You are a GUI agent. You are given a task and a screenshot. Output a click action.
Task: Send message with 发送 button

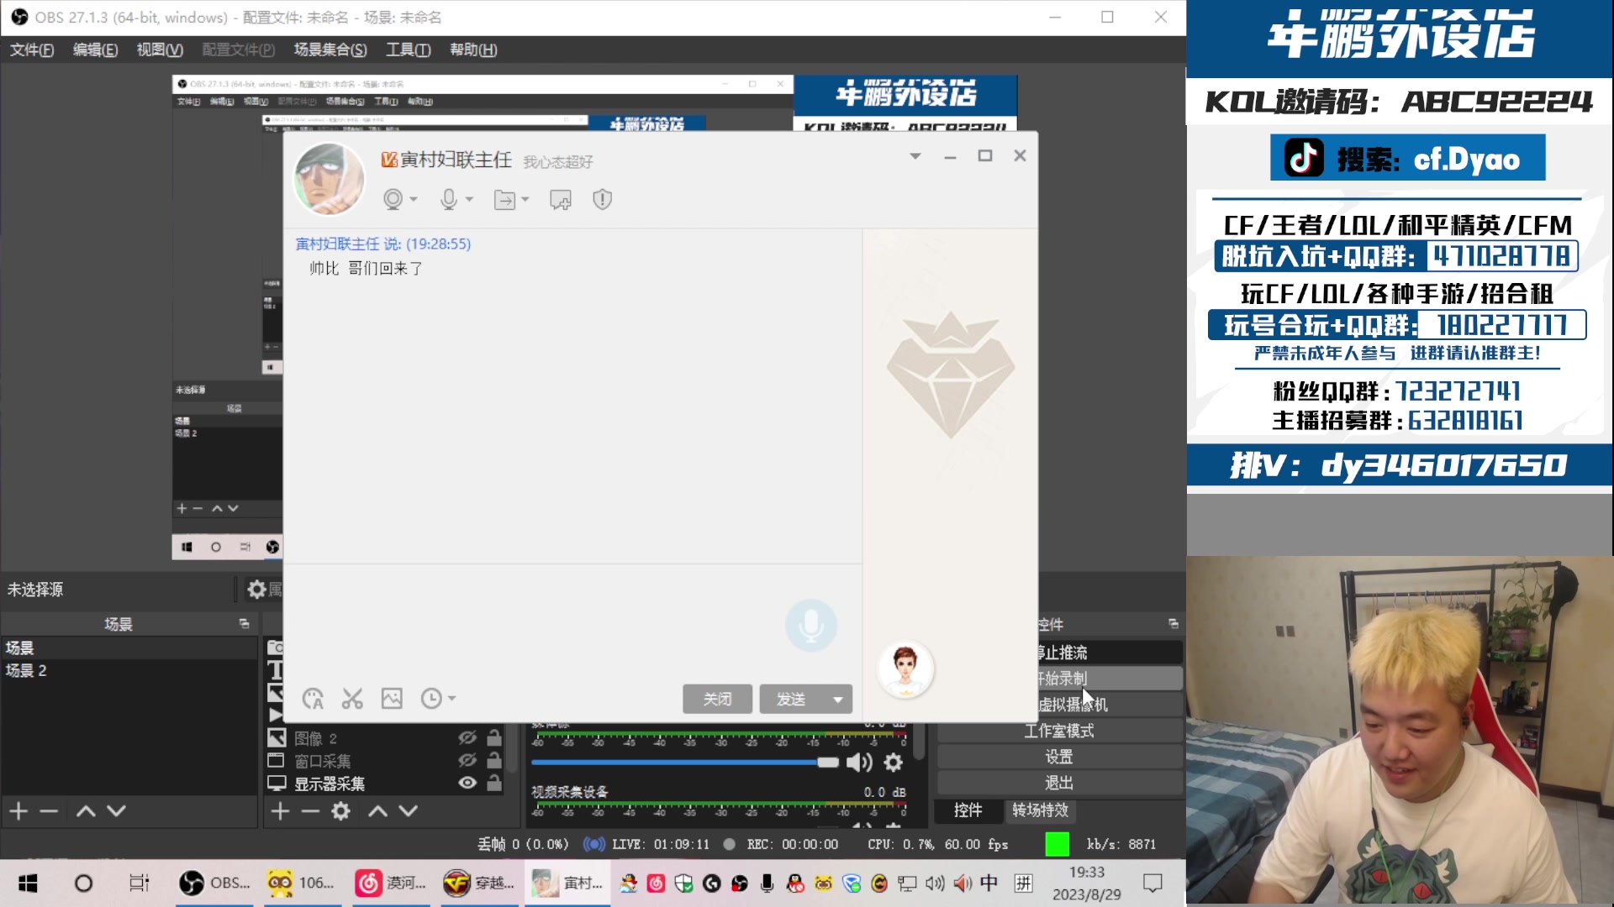coord(791,700)
